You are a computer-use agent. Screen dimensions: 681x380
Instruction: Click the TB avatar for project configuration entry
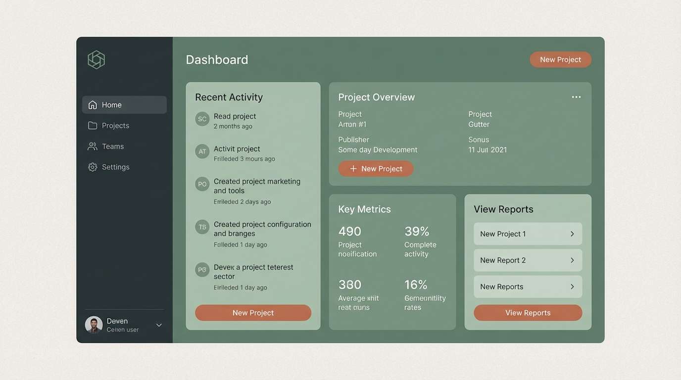pos(202,227)
